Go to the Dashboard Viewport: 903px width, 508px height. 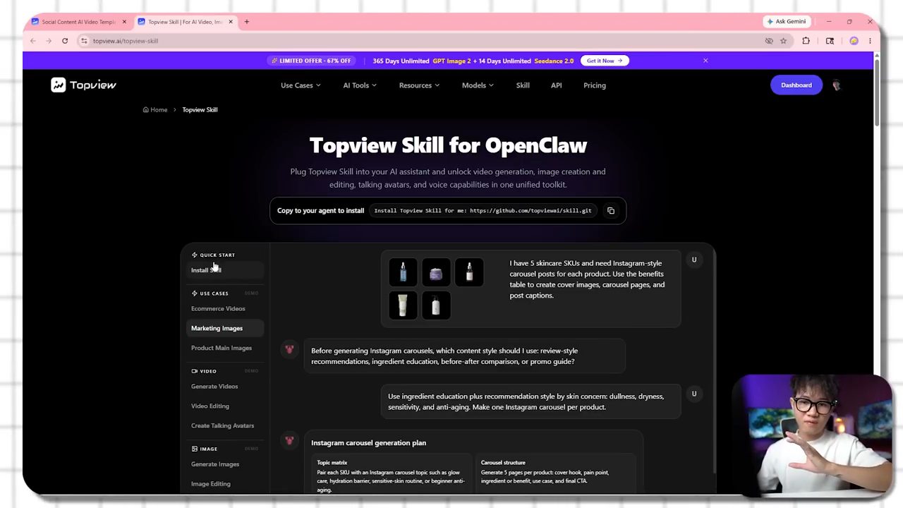coord(796,85)
